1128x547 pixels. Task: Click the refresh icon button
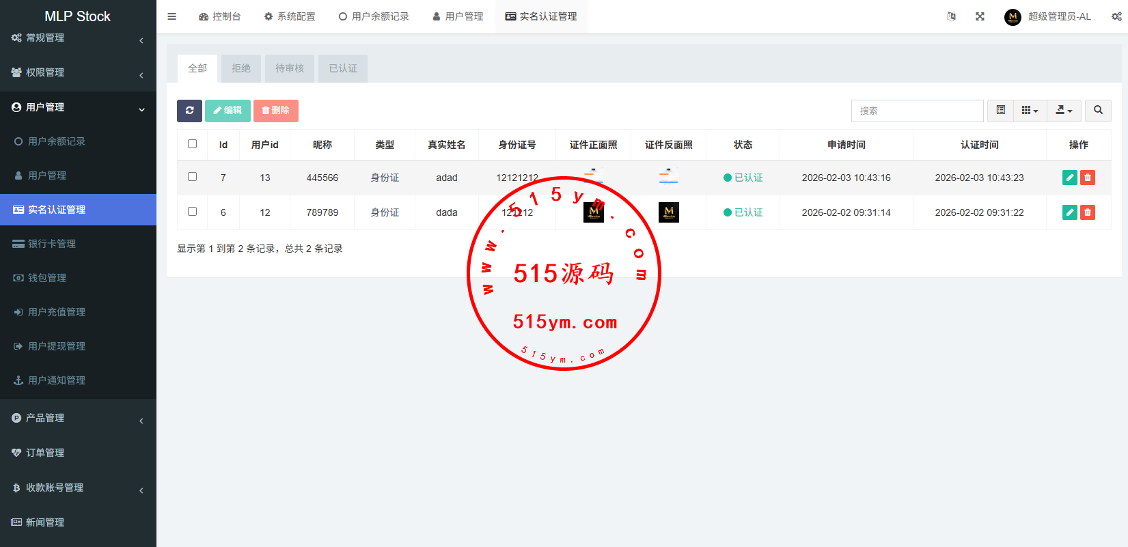coord(189,111)
